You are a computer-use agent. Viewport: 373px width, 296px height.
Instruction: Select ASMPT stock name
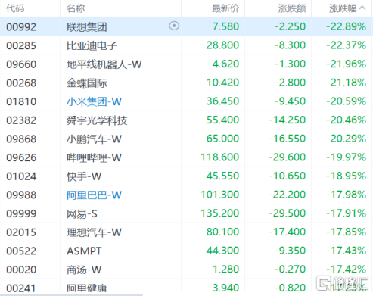(84, 251)
